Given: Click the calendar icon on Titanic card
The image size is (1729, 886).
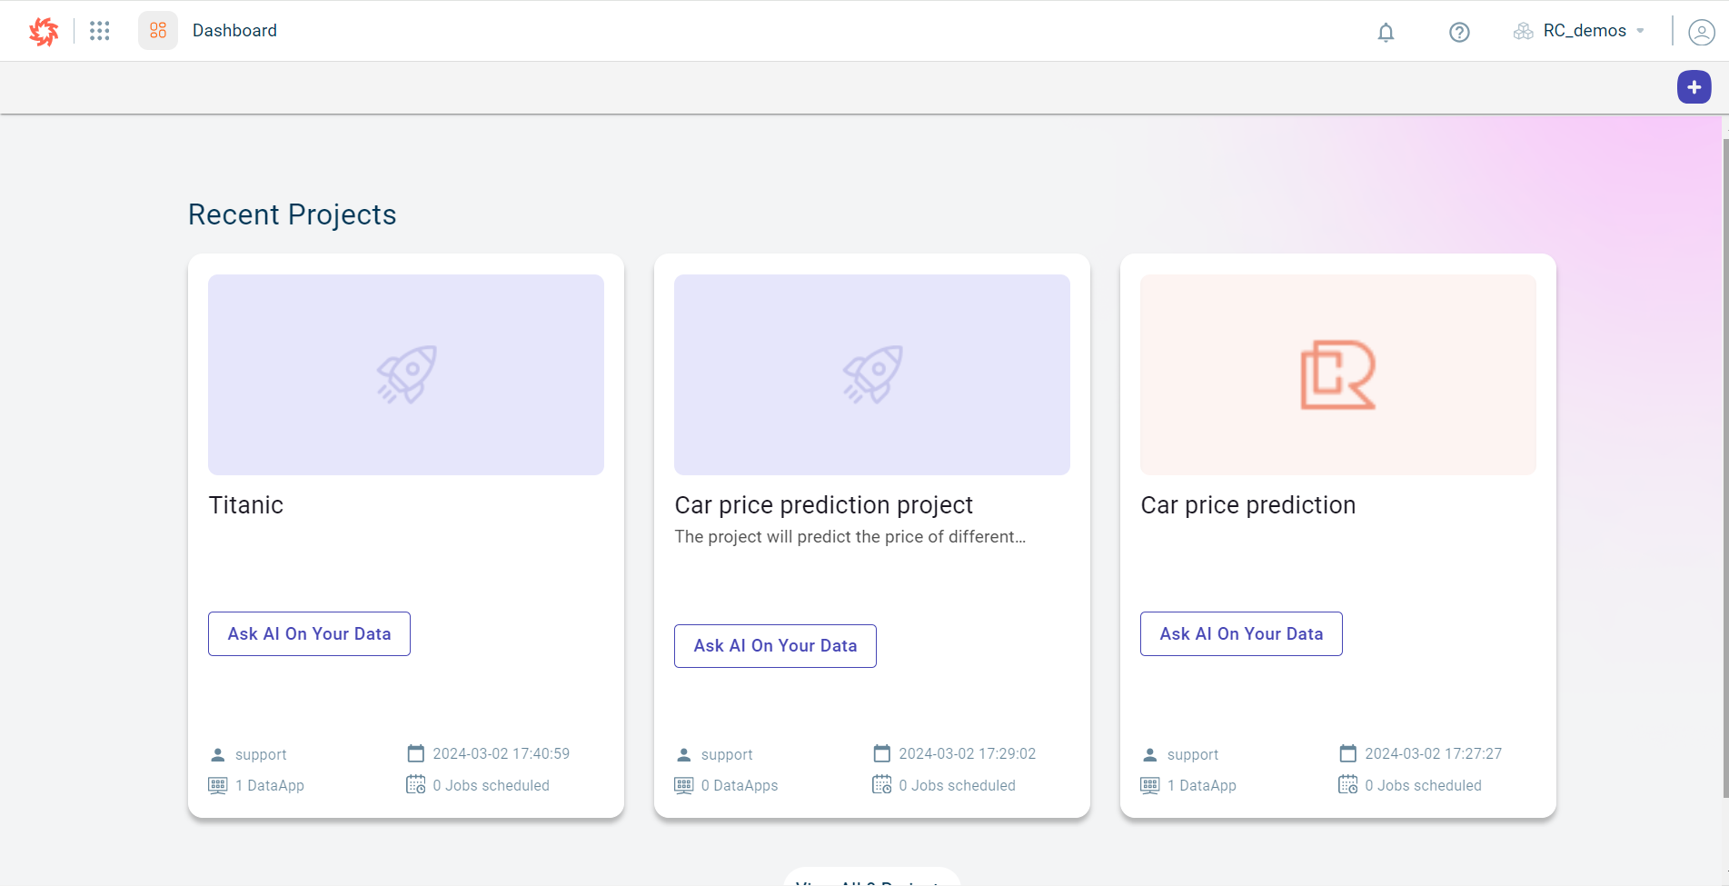Looking at the screenshot, I should (x=416, y=753).
